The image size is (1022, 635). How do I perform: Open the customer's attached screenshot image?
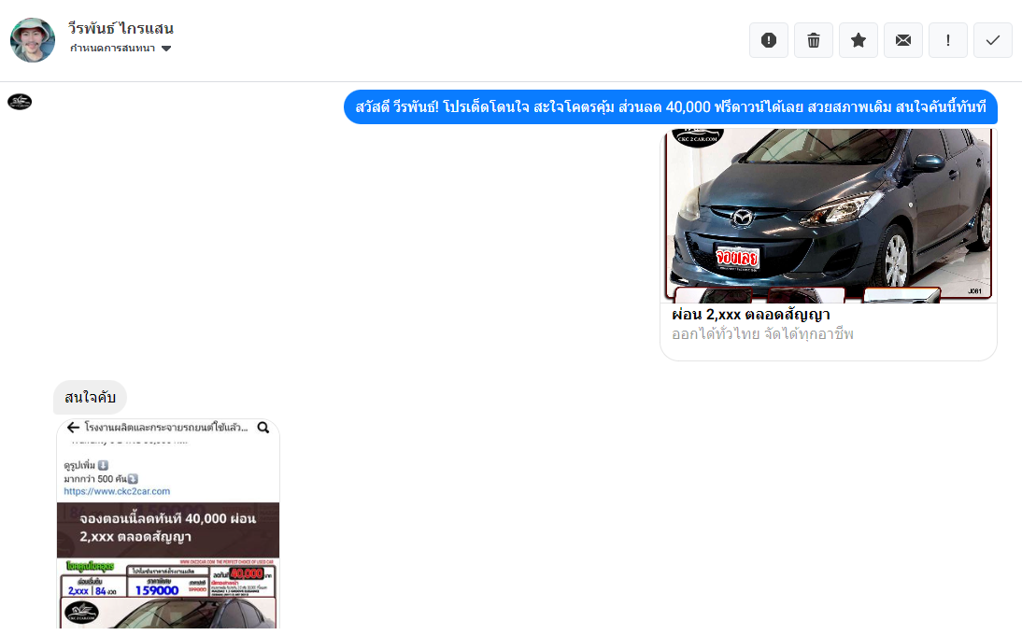click(168, 524)
